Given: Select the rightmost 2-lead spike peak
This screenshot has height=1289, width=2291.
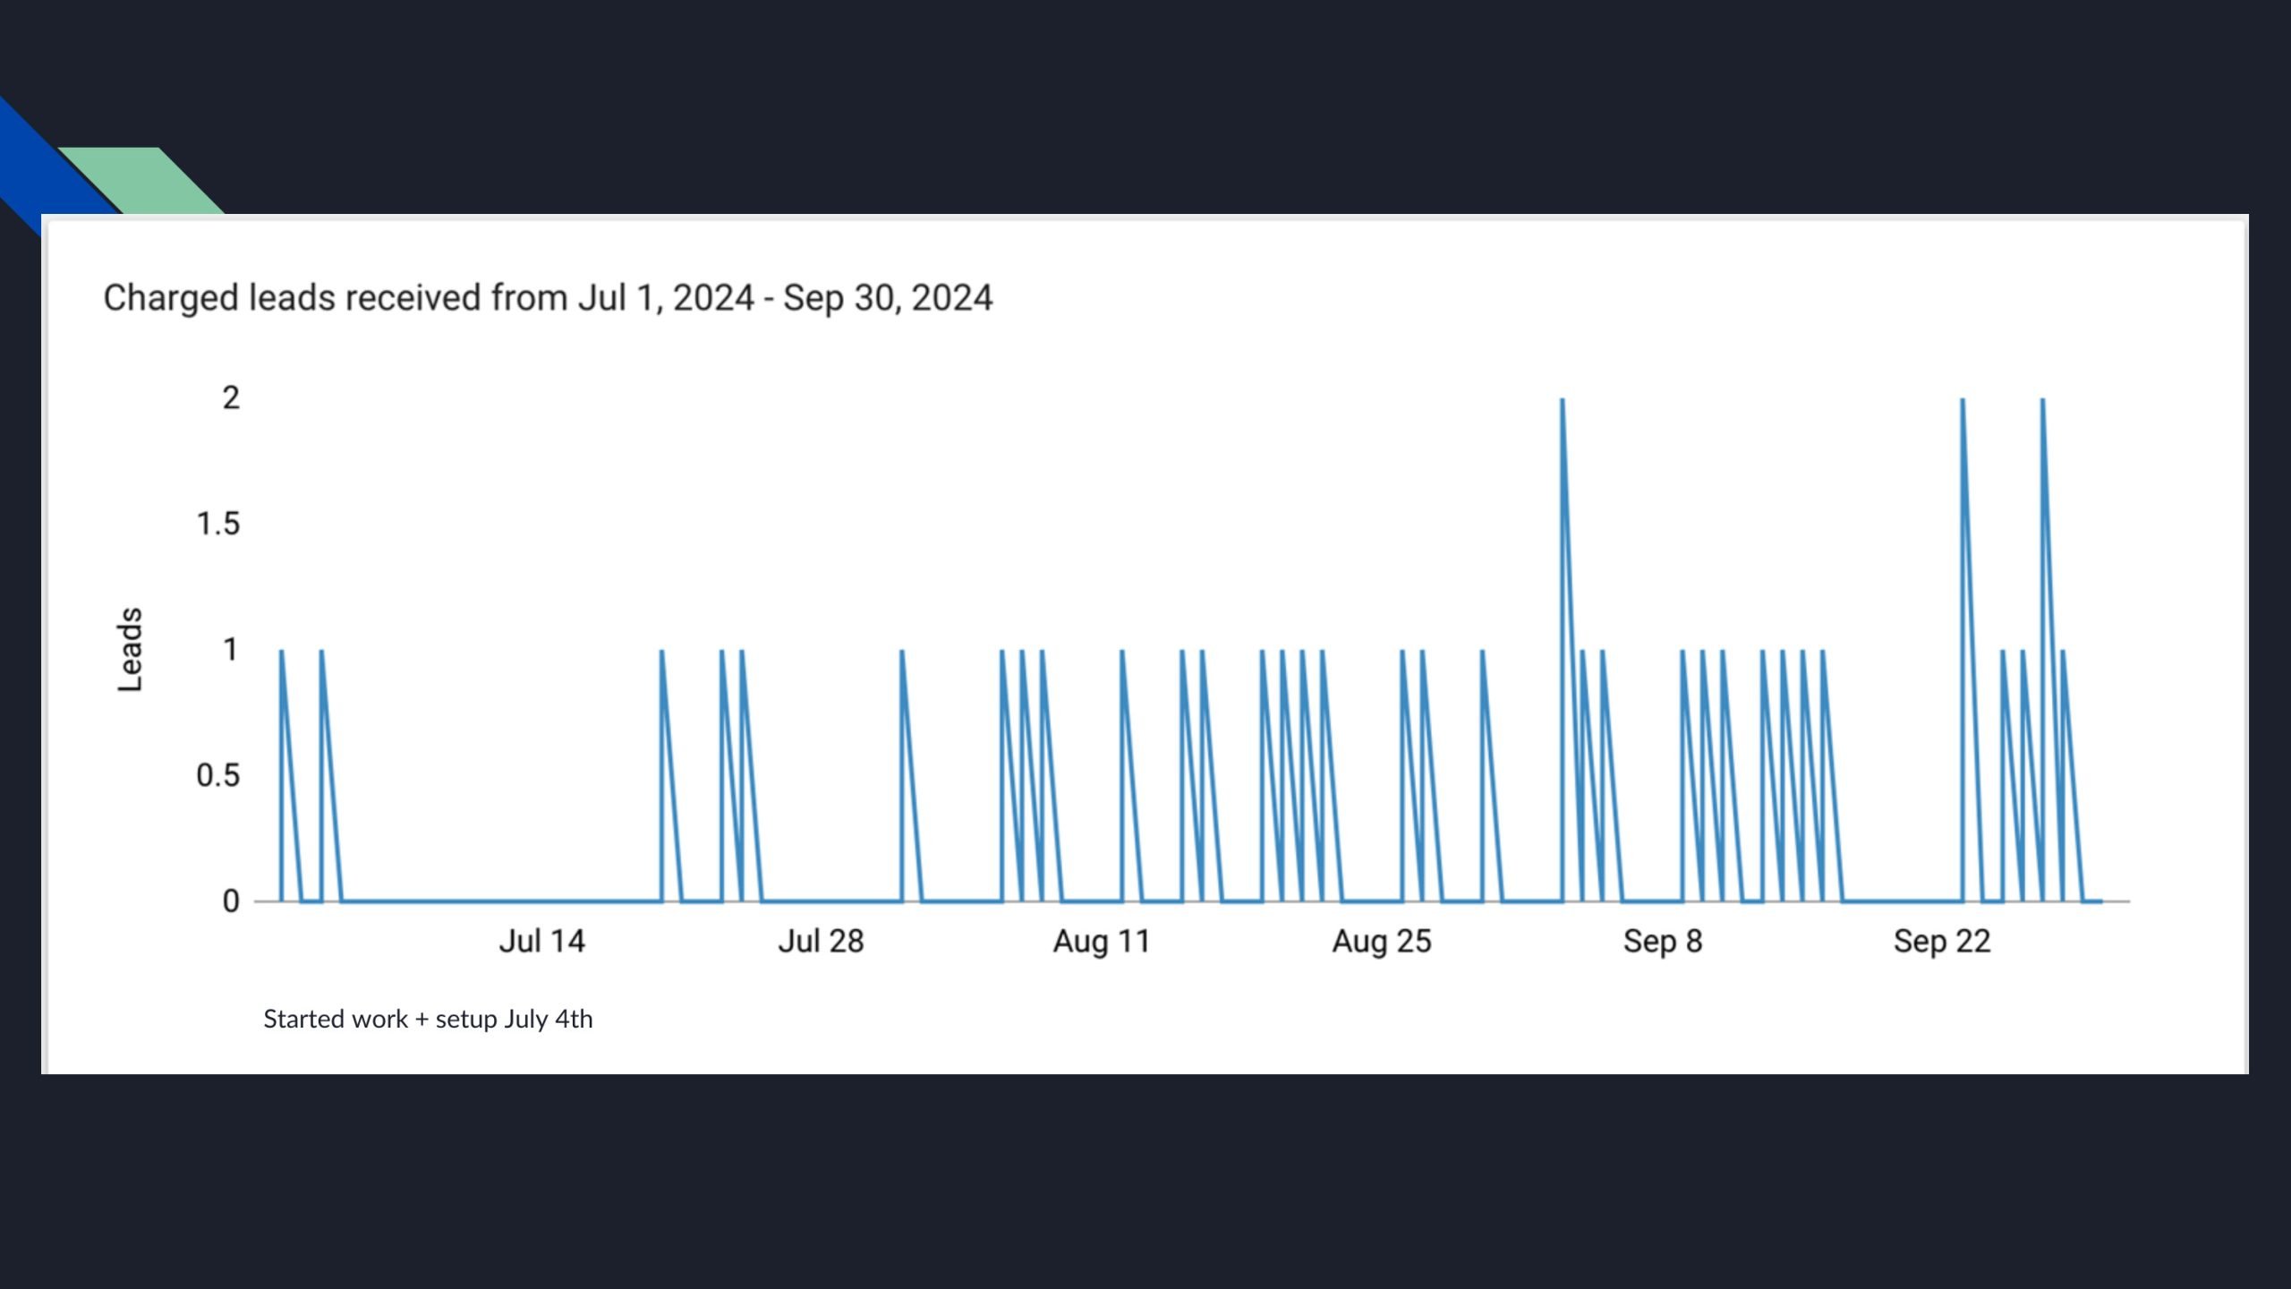Looking at the screenshot, I should click(2042, 401).
